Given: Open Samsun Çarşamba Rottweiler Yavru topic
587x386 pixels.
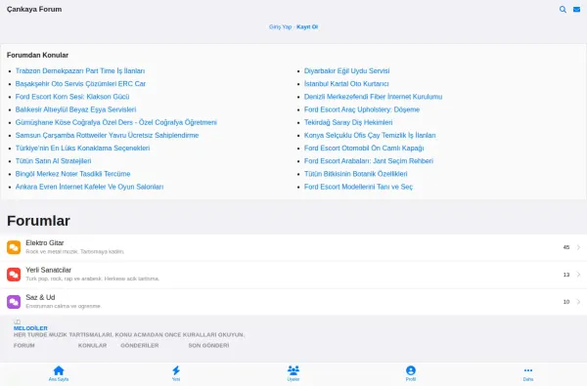Looking at the screenshot, I should pyautogui.click(x=107, y=136).
